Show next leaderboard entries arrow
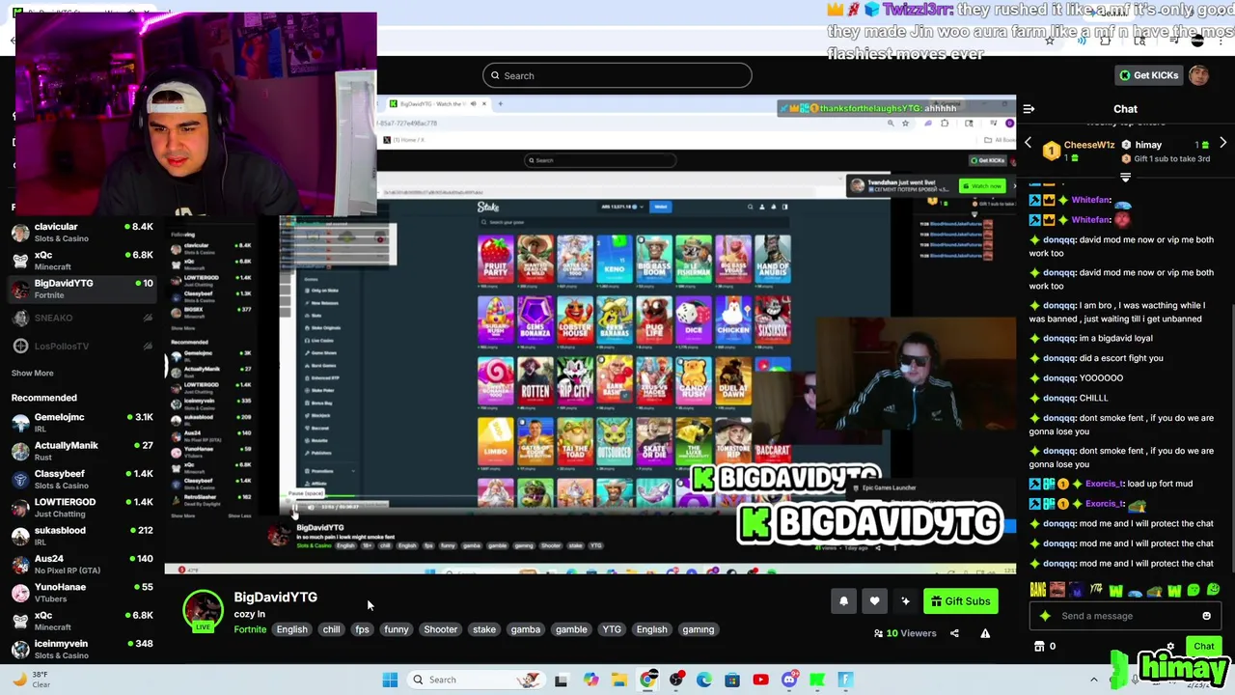 click(1222, 144)
